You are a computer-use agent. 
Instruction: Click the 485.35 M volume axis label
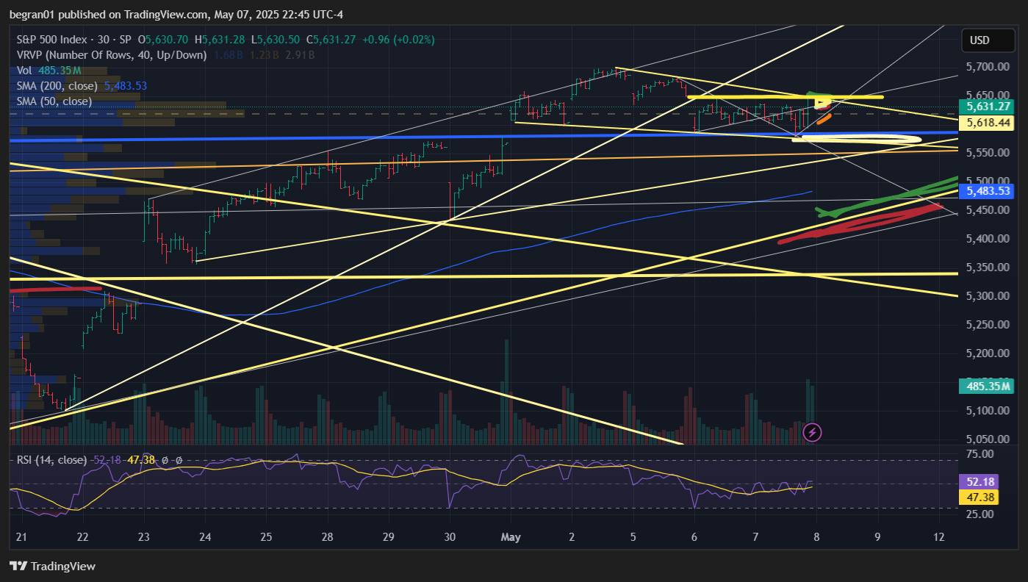pyautogui.click(x=988, y=386)
